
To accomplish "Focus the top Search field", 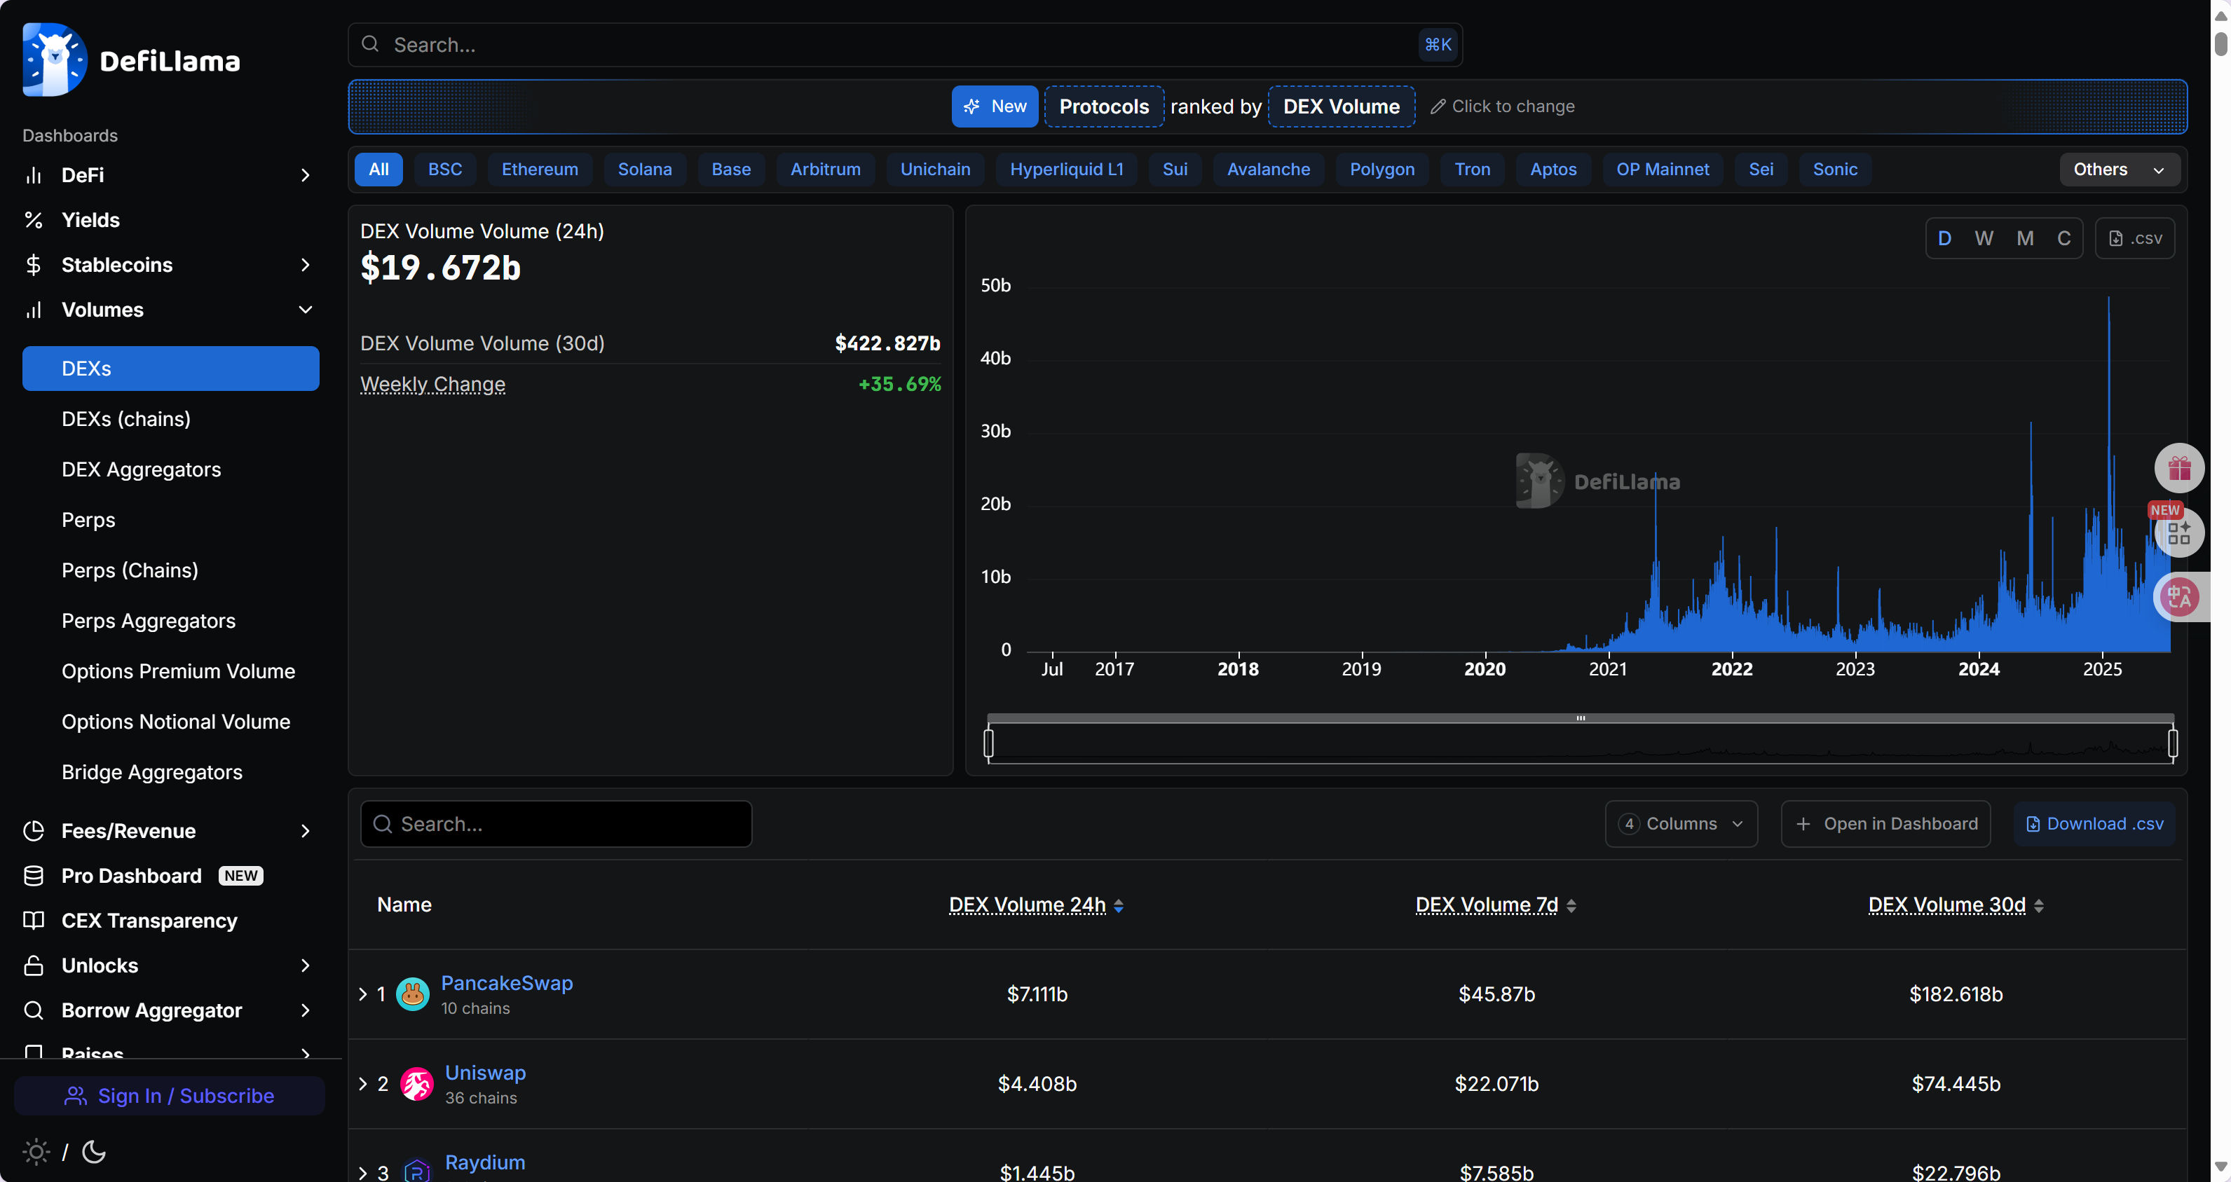I will click(x=905, y=44).
